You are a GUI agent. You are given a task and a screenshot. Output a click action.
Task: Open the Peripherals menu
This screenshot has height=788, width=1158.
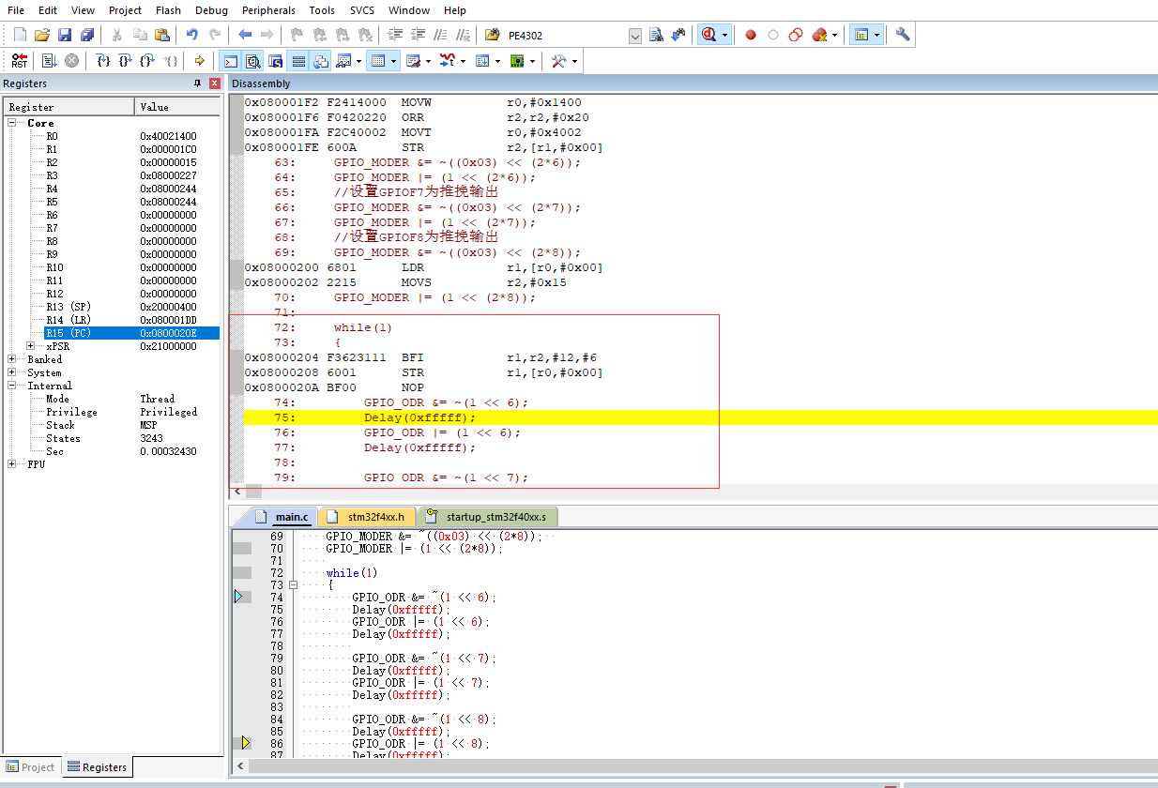pos(268,10)
